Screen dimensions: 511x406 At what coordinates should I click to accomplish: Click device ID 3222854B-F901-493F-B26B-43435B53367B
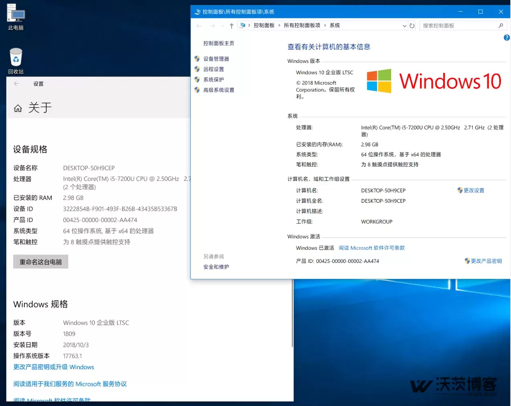[120, 209]
